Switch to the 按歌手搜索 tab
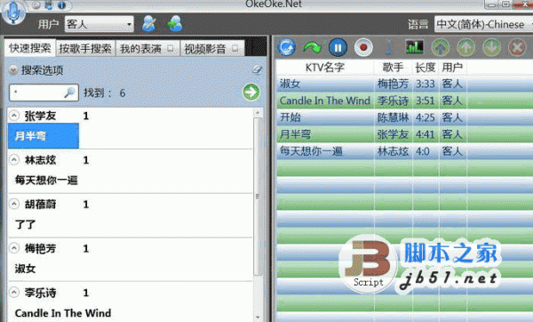The width and height of the screenshot is (533, 322). pos(85,49)
